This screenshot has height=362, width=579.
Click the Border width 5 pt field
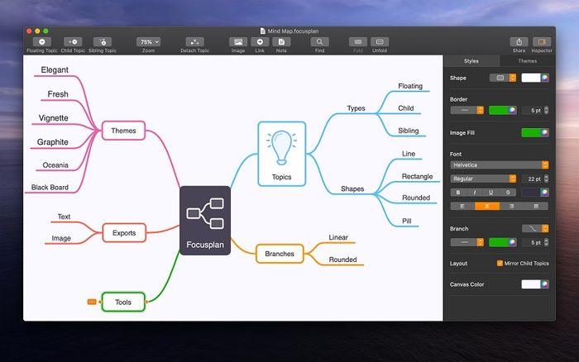point(532,110)
